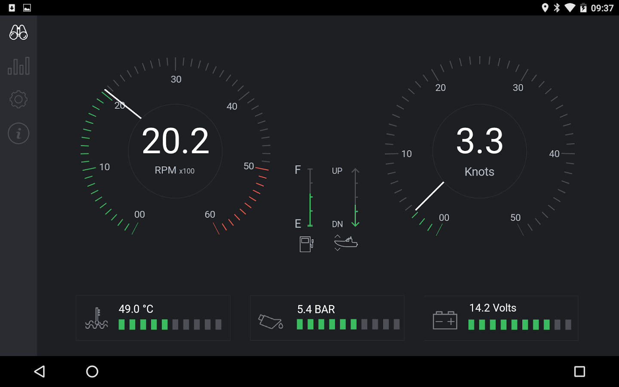
Task: Tap the trim UP/DN gauge bar
Action: [355, 197]
